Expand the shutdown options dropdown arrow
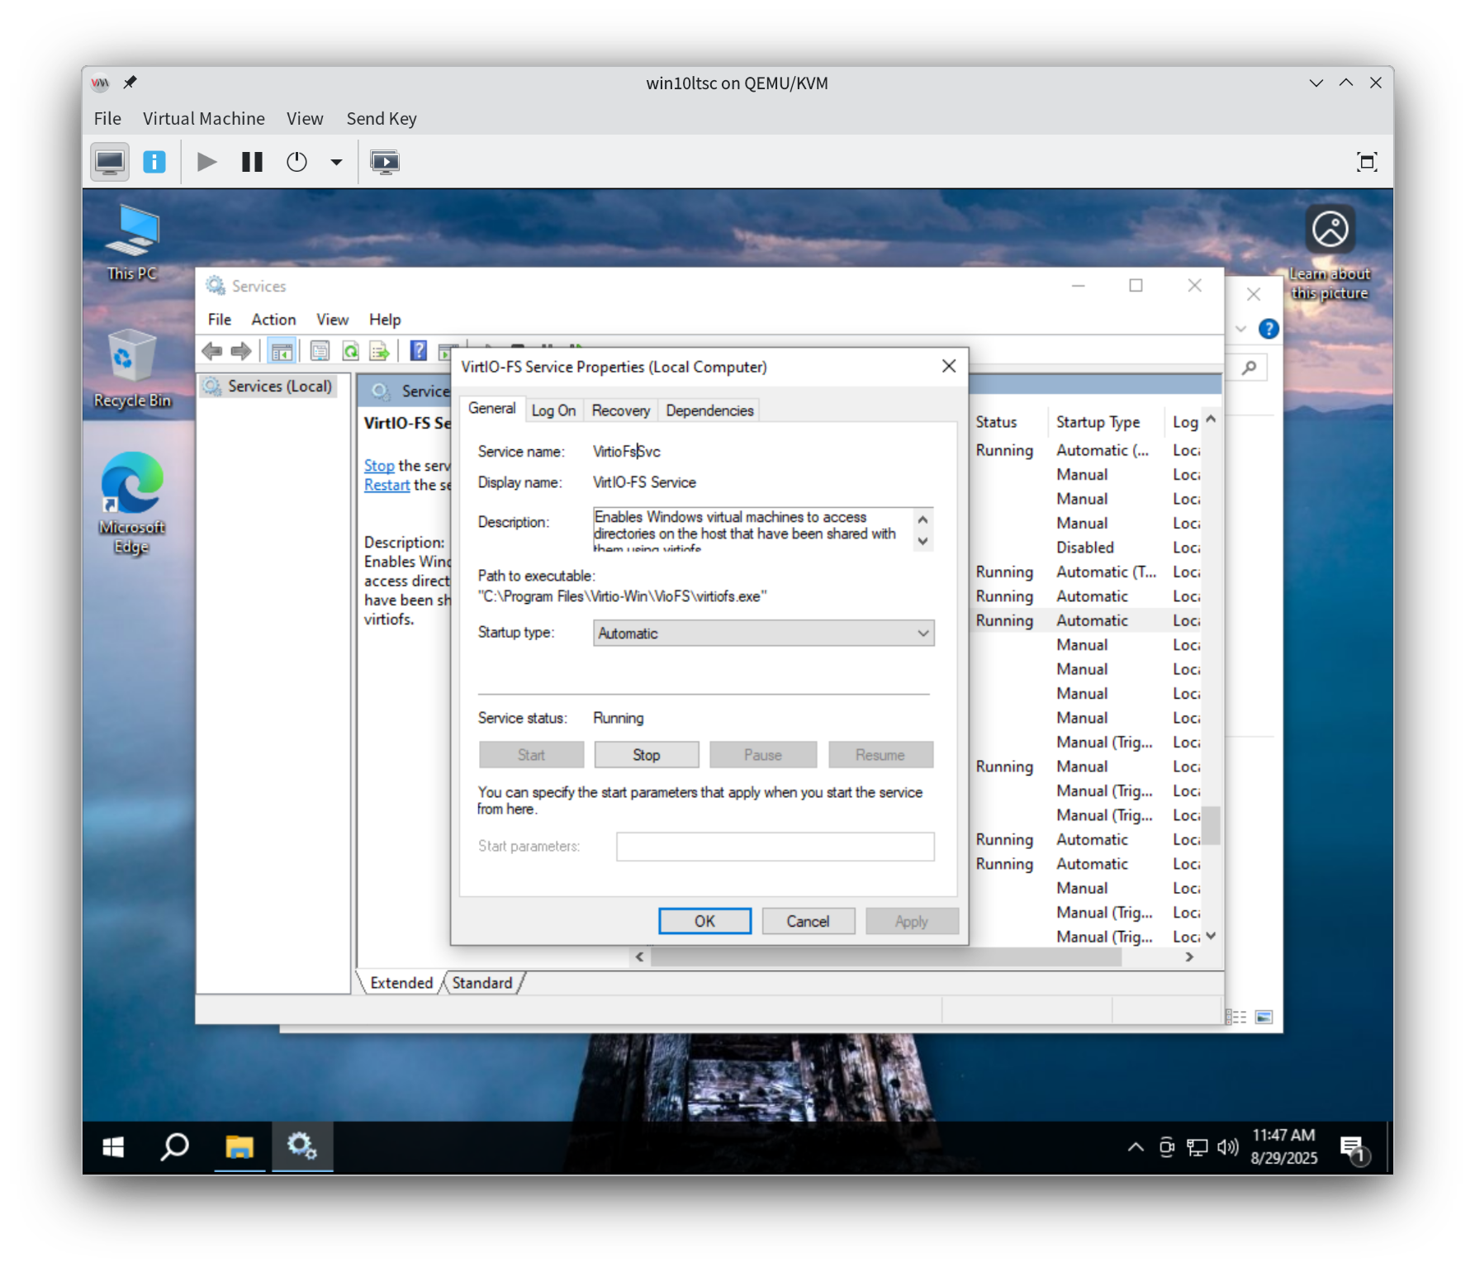 [336, 162]
